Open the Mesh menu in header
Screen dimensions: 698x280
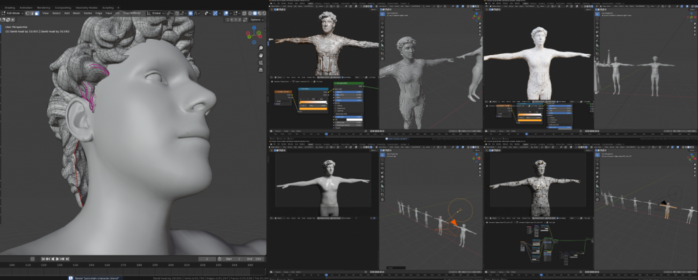click(x=76, y=13)
